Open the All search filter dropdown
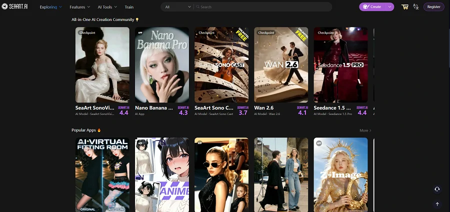 point(177,7)
